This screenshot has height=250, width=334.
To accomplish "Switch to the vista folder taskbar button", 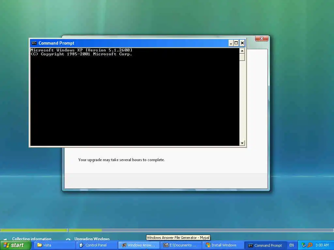I will [x=54, y=245].
